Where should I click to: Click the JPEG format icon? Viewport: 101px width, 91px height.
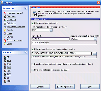point(5,64)
